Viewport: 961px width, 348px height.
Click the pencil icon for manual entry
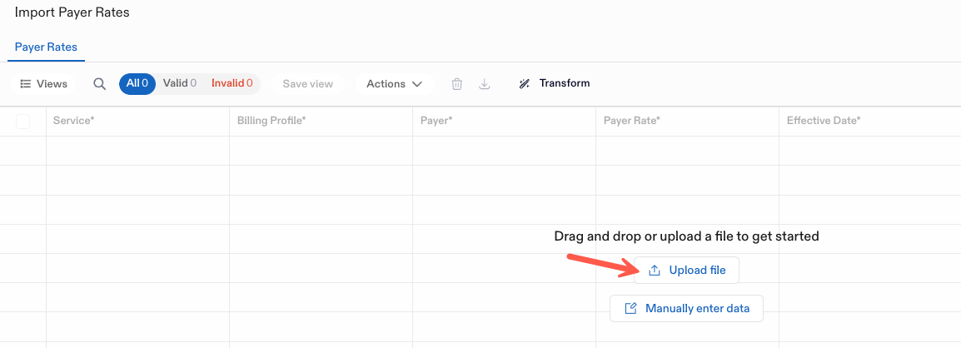click(x=630, y=308)
